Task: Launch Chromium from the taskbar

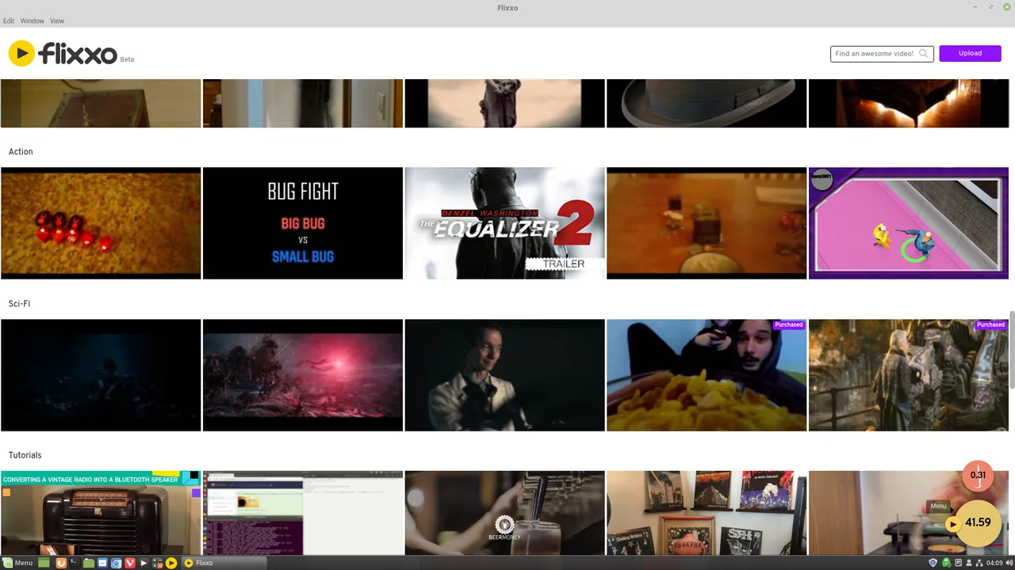Action: pos(117,563)
